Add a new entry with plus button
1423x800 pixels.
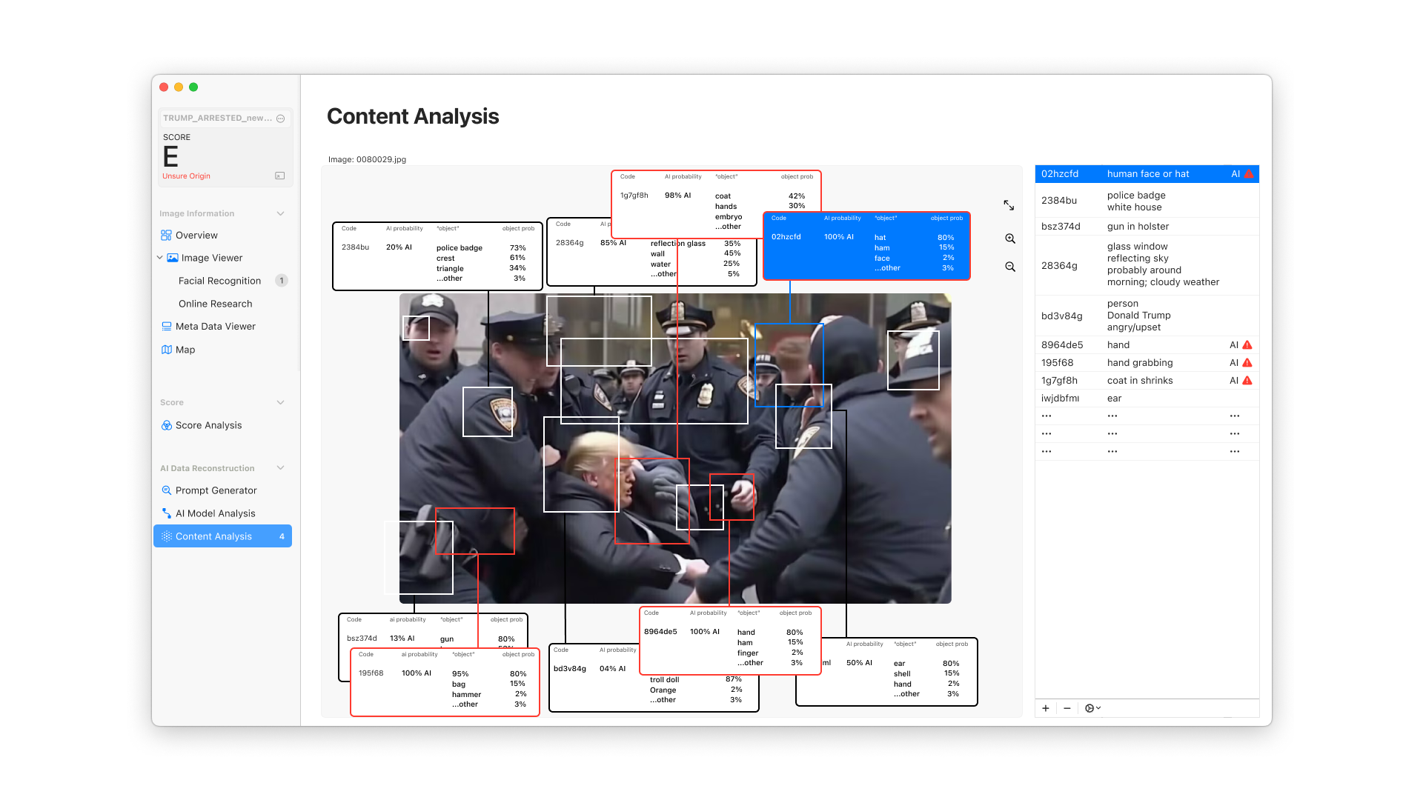click(x=1046, y=708)
